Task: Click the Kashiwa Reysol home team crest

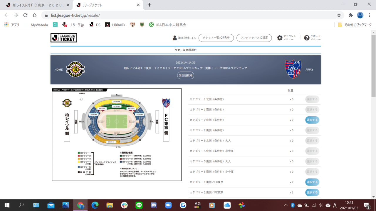Action: [75, 69]
